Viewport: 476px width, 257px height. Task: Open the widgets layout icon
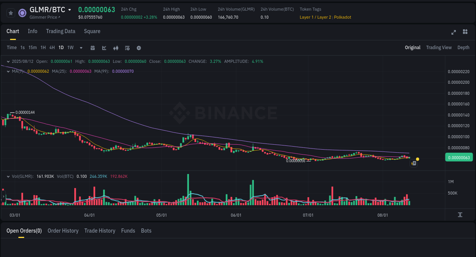click(465, 32)
